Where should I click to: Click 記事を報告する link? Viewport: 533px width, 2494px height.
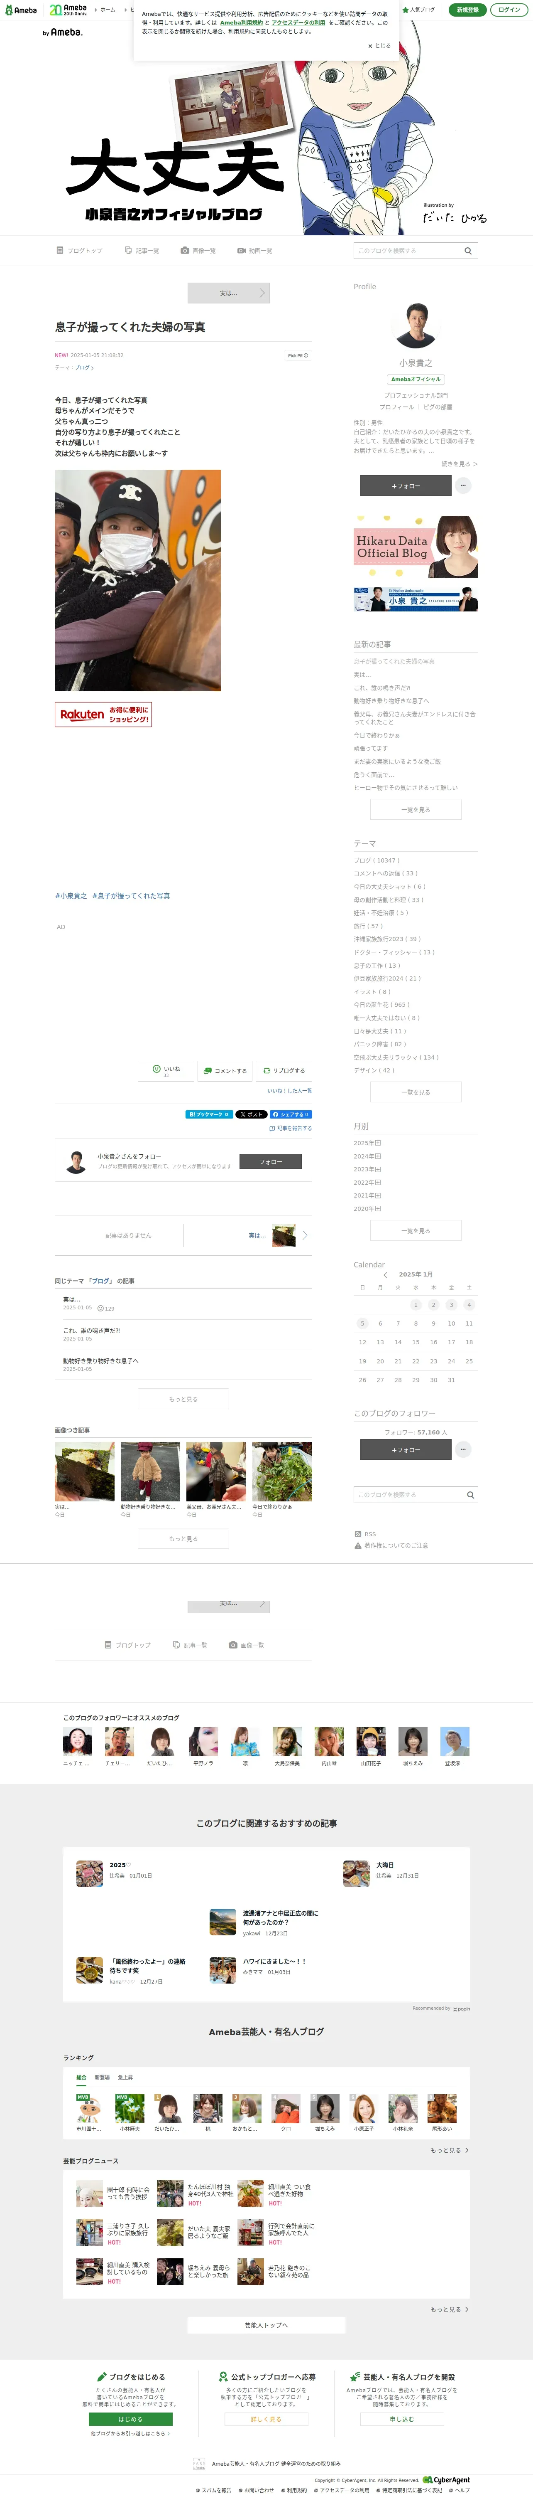[291, 1128]
